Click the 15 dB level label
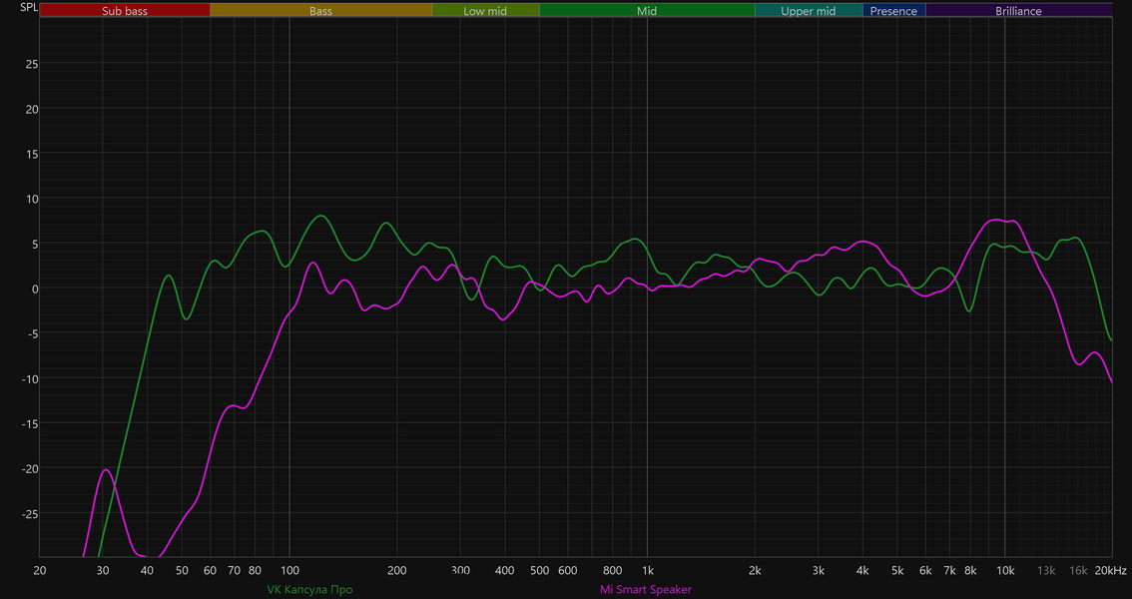This screenshot has width=1132, height=599. [x=32, y=154]
